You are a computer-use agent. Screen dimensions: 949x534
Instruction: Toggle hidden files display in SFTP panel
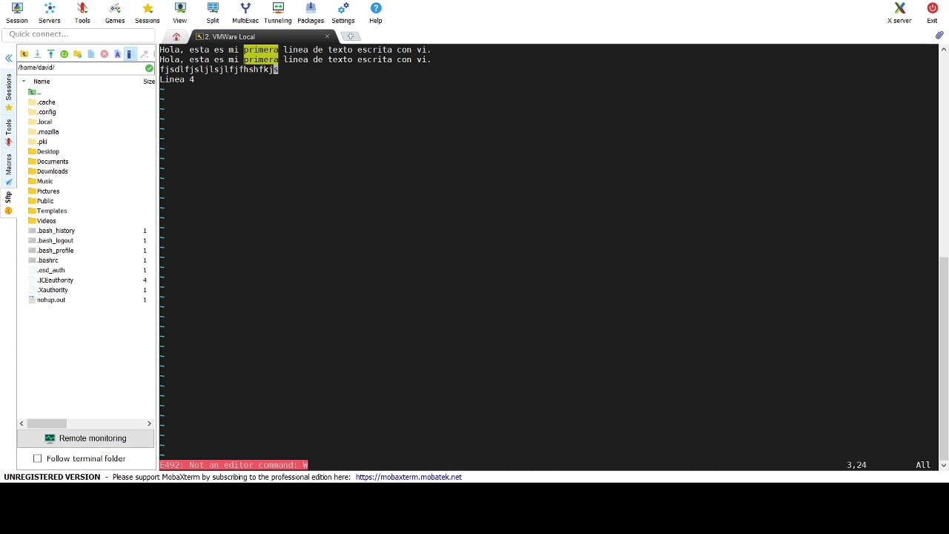tap(130, 54)
